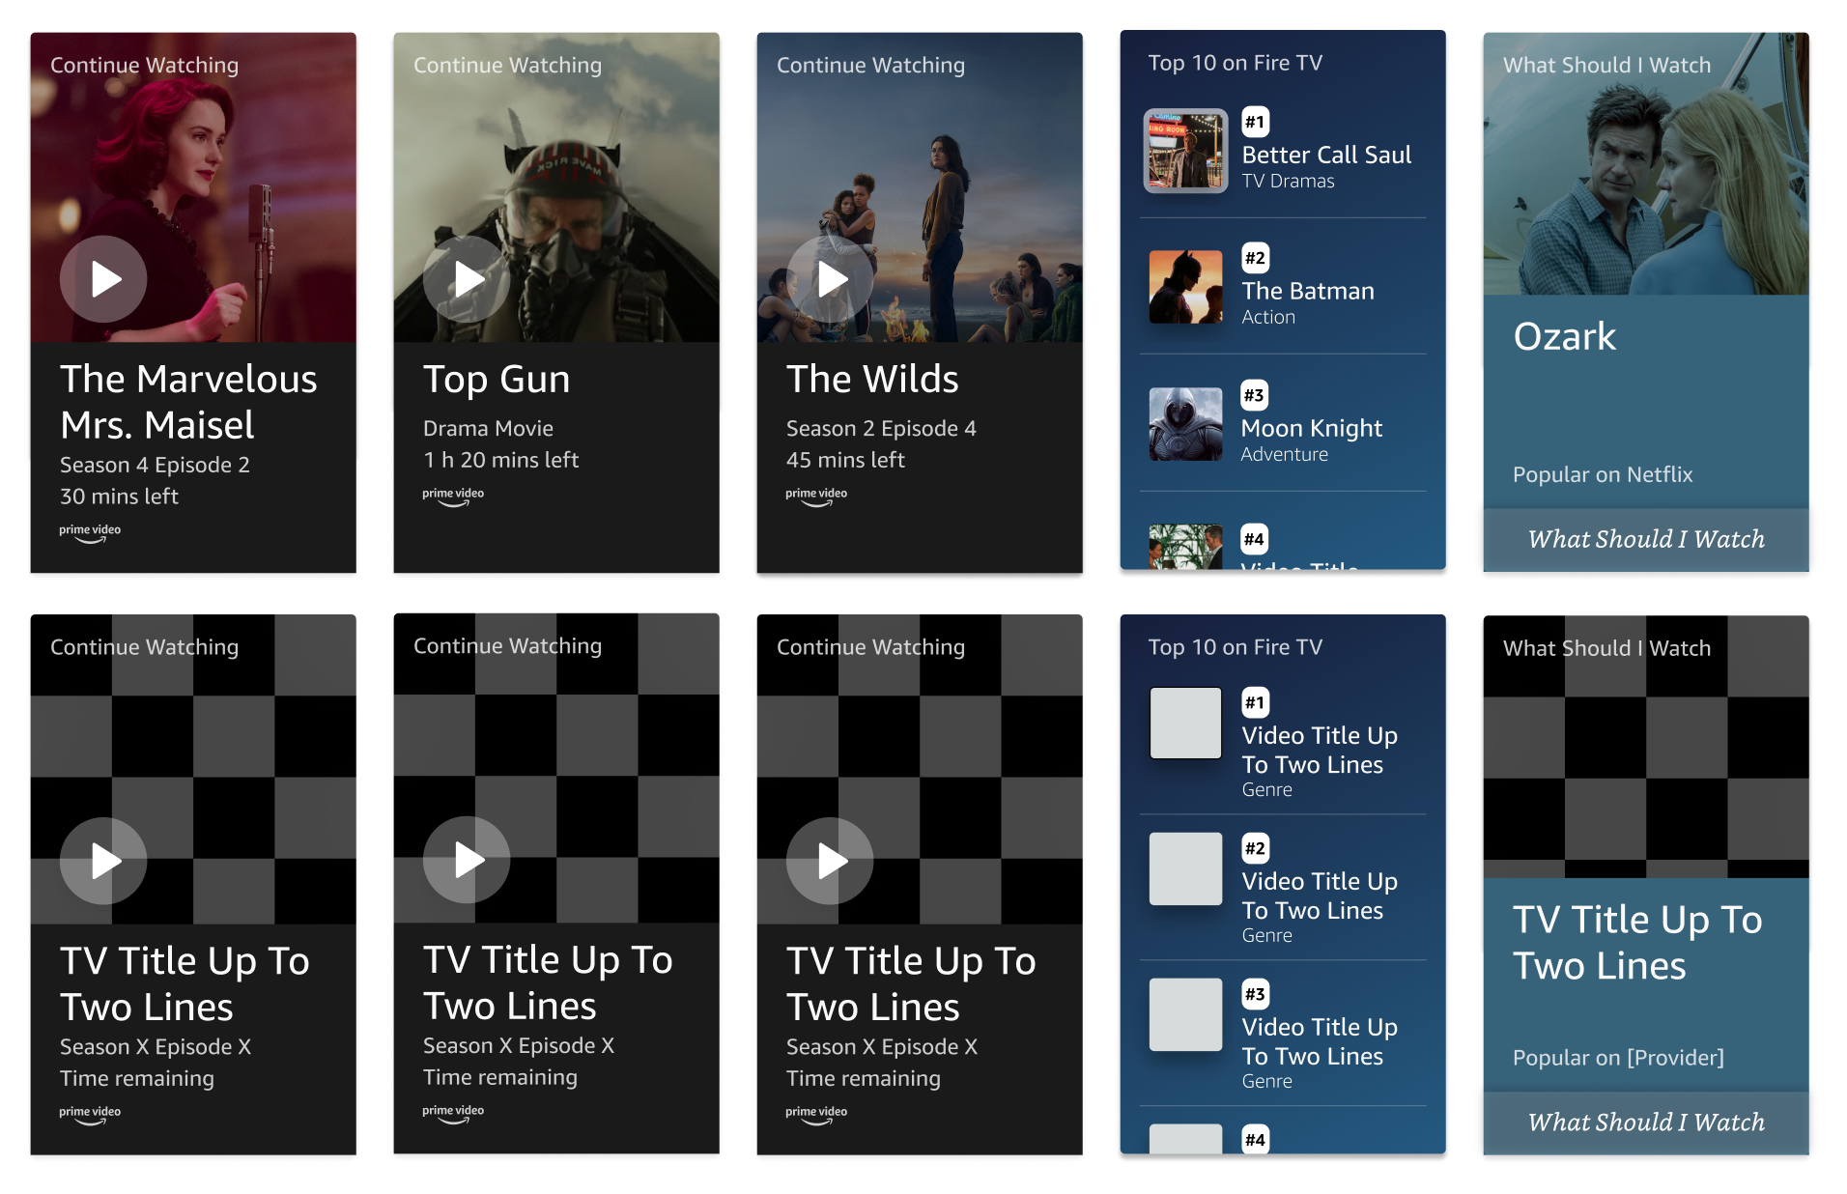Open the Moon Knight thumbnail

pos(1185,424)
